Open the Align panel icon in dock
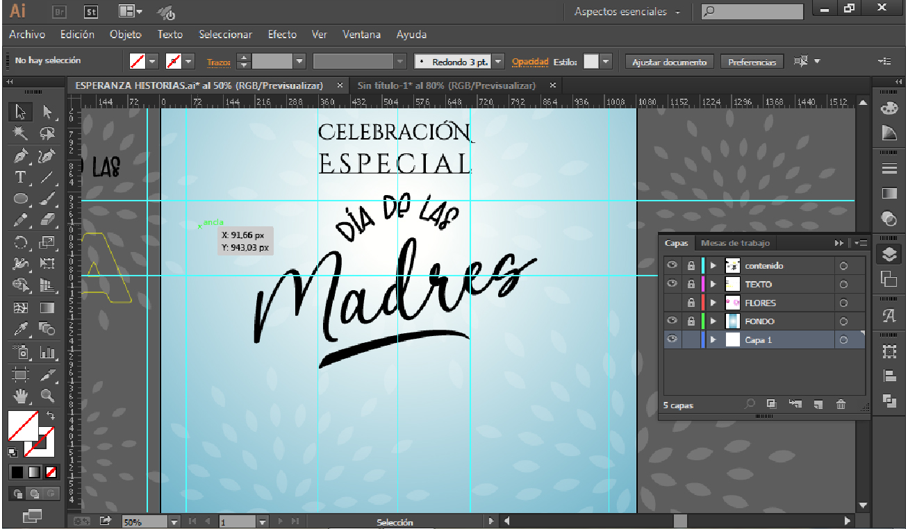908x529 pixels. tap(889, 376)
